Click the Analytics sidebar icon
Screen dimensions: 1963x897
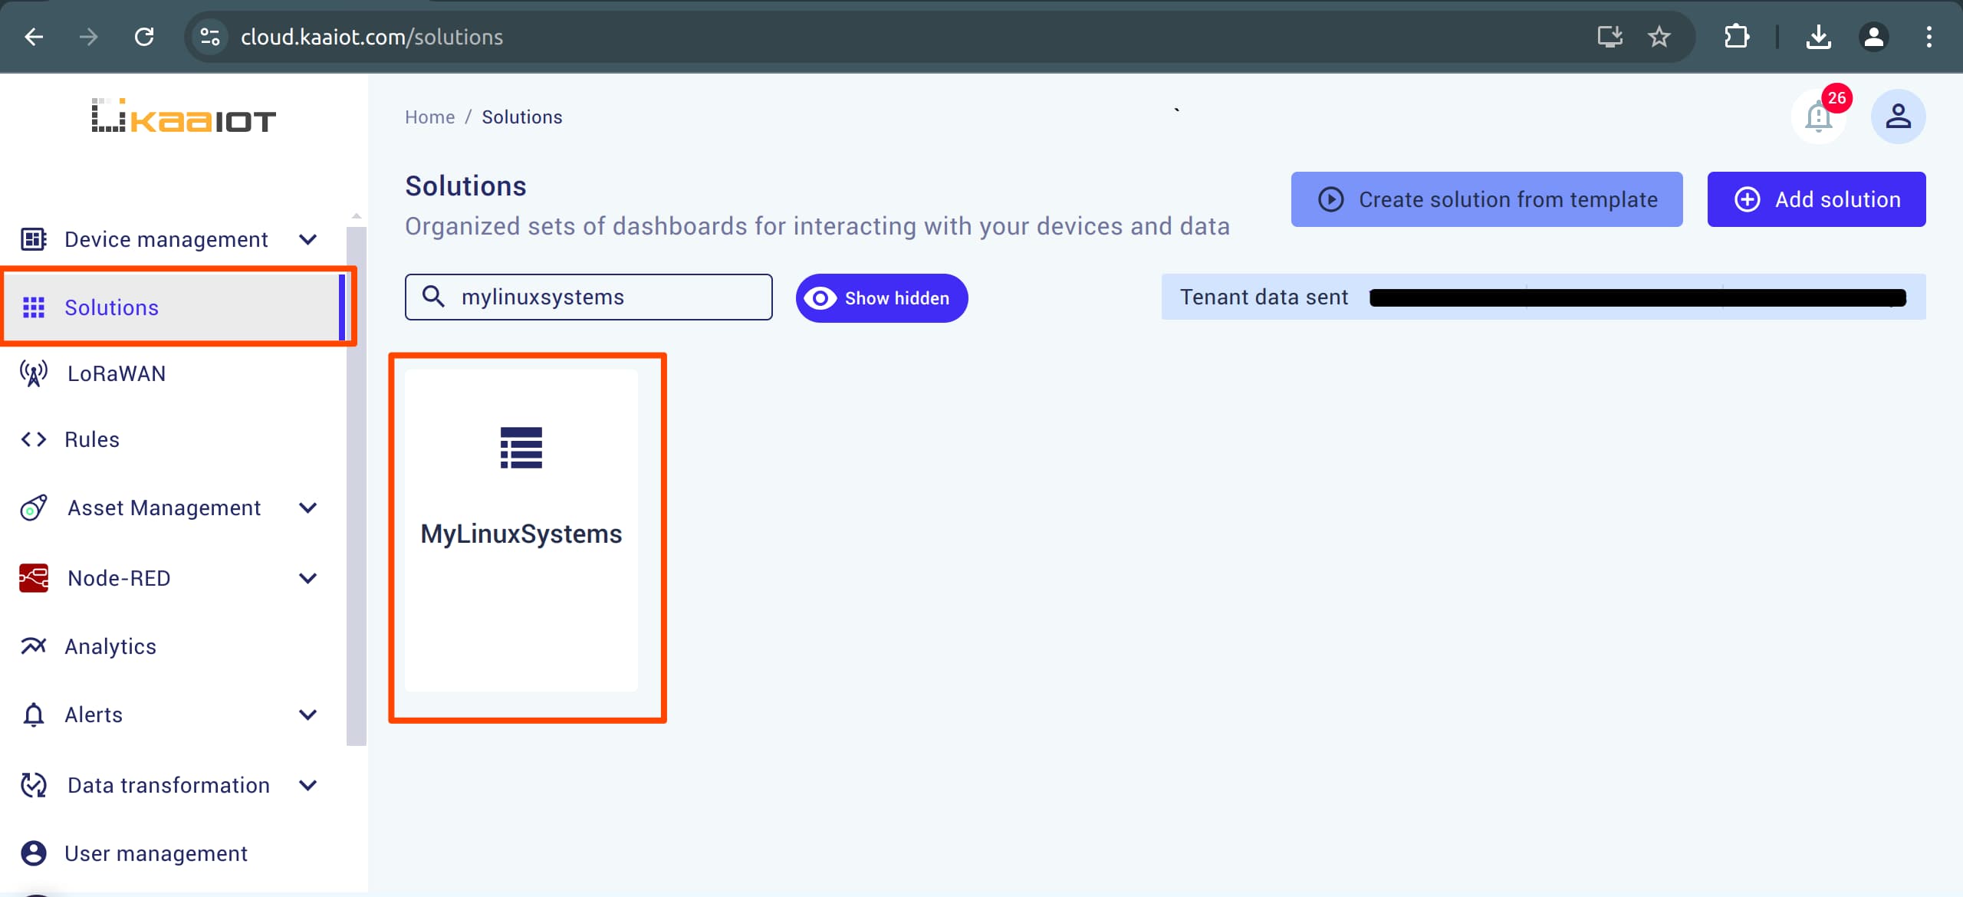coord(34,646)
